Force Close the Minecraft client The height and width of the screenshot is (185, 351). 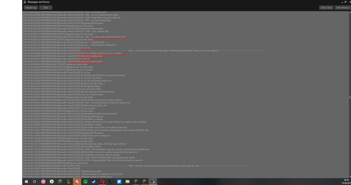[326, 8]
